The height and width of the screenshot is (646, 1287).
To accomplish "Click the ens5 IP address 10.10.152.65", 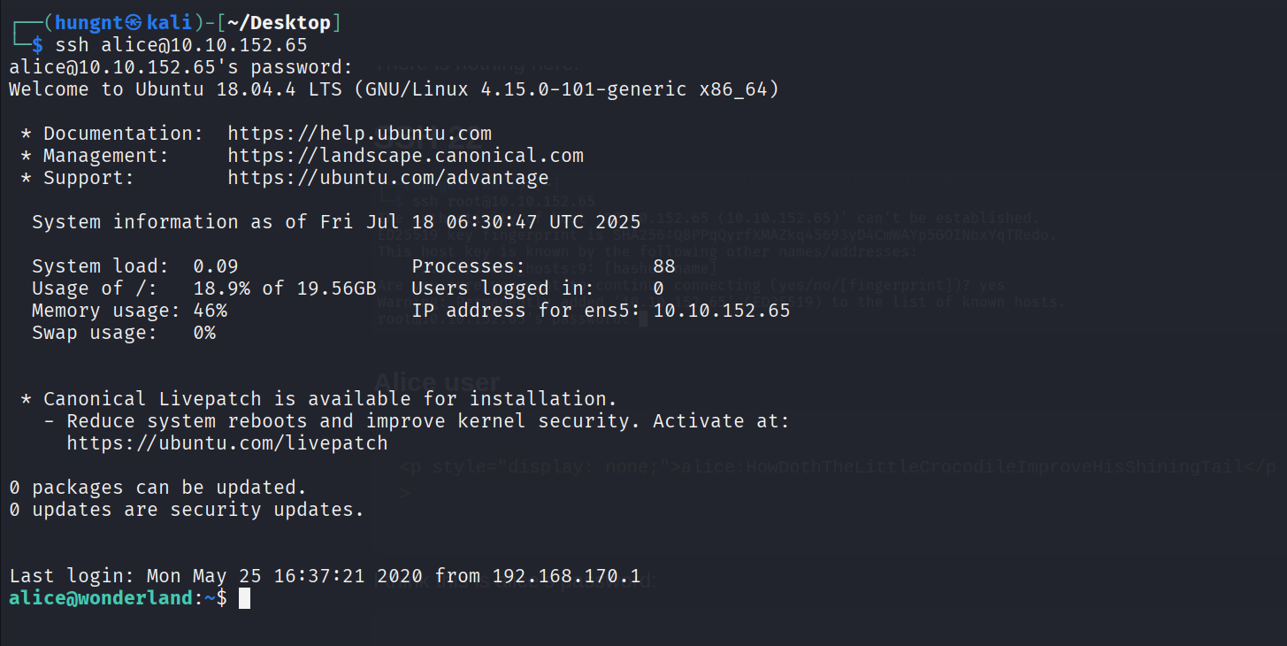I will pyautogui.click(x=721, y=311).
